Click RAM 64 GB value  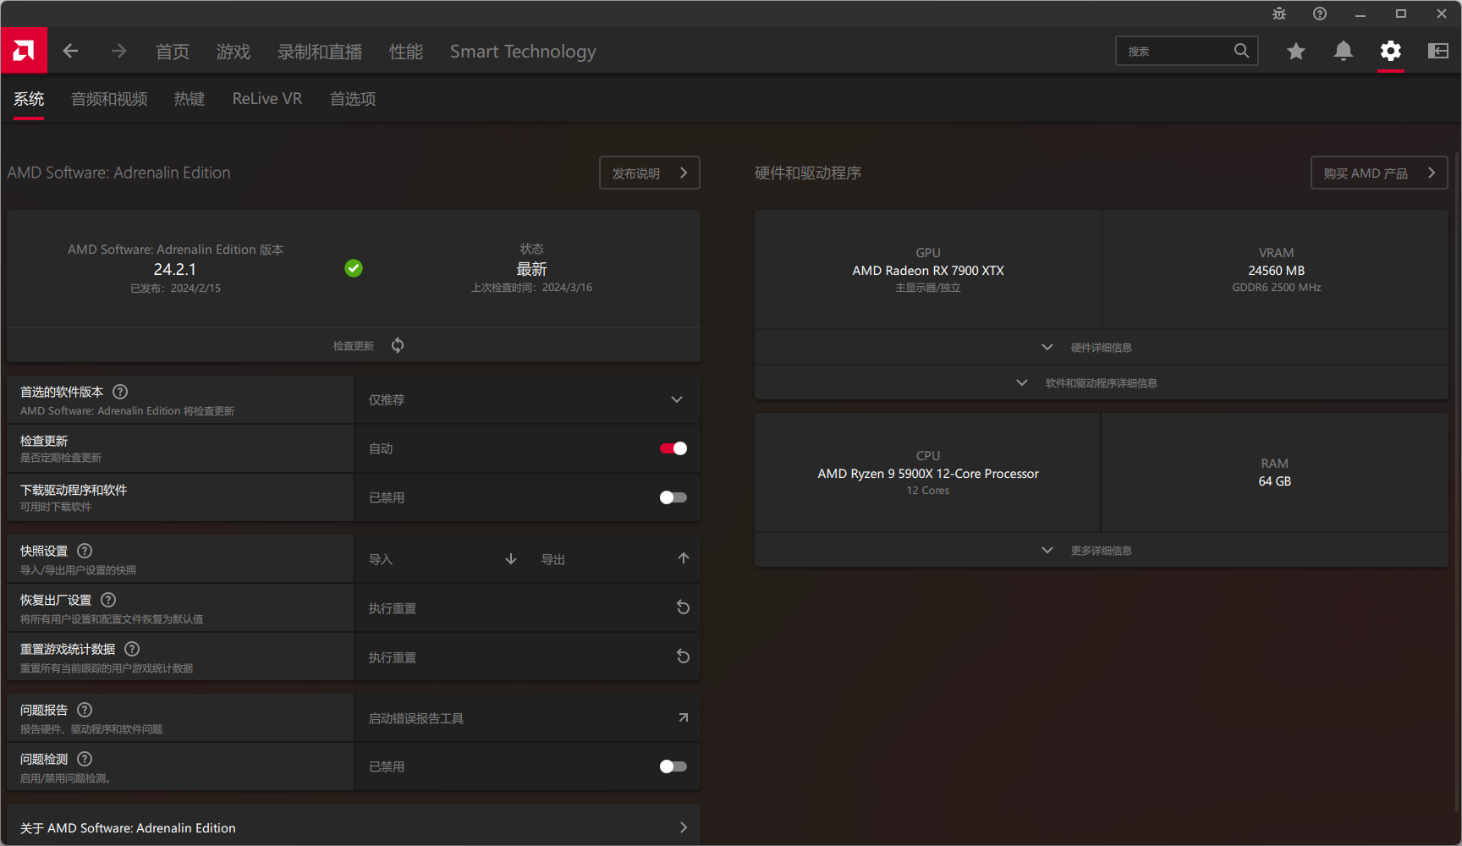click(1274, 481)
